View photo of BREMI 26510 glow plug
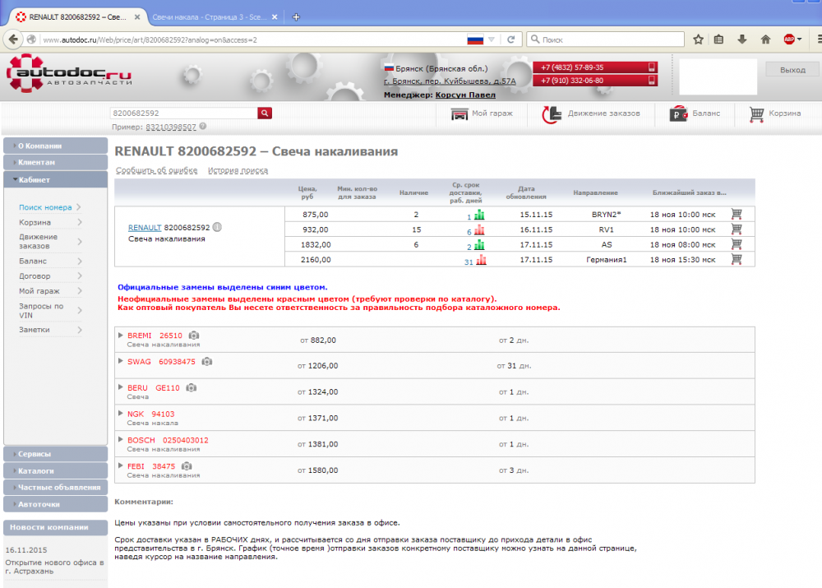 (x=194, y=336)
